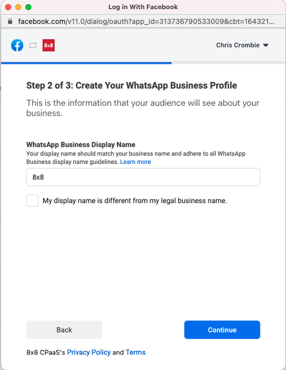
Task: Click the Chris Crombie account name
Action: (238, 45)
